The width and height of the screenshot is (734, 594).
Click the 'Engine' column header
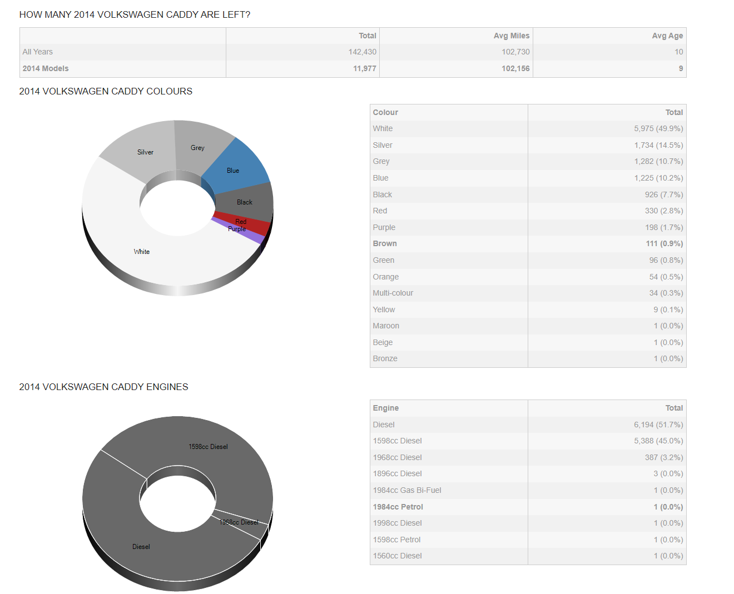[x=386, y=408]
